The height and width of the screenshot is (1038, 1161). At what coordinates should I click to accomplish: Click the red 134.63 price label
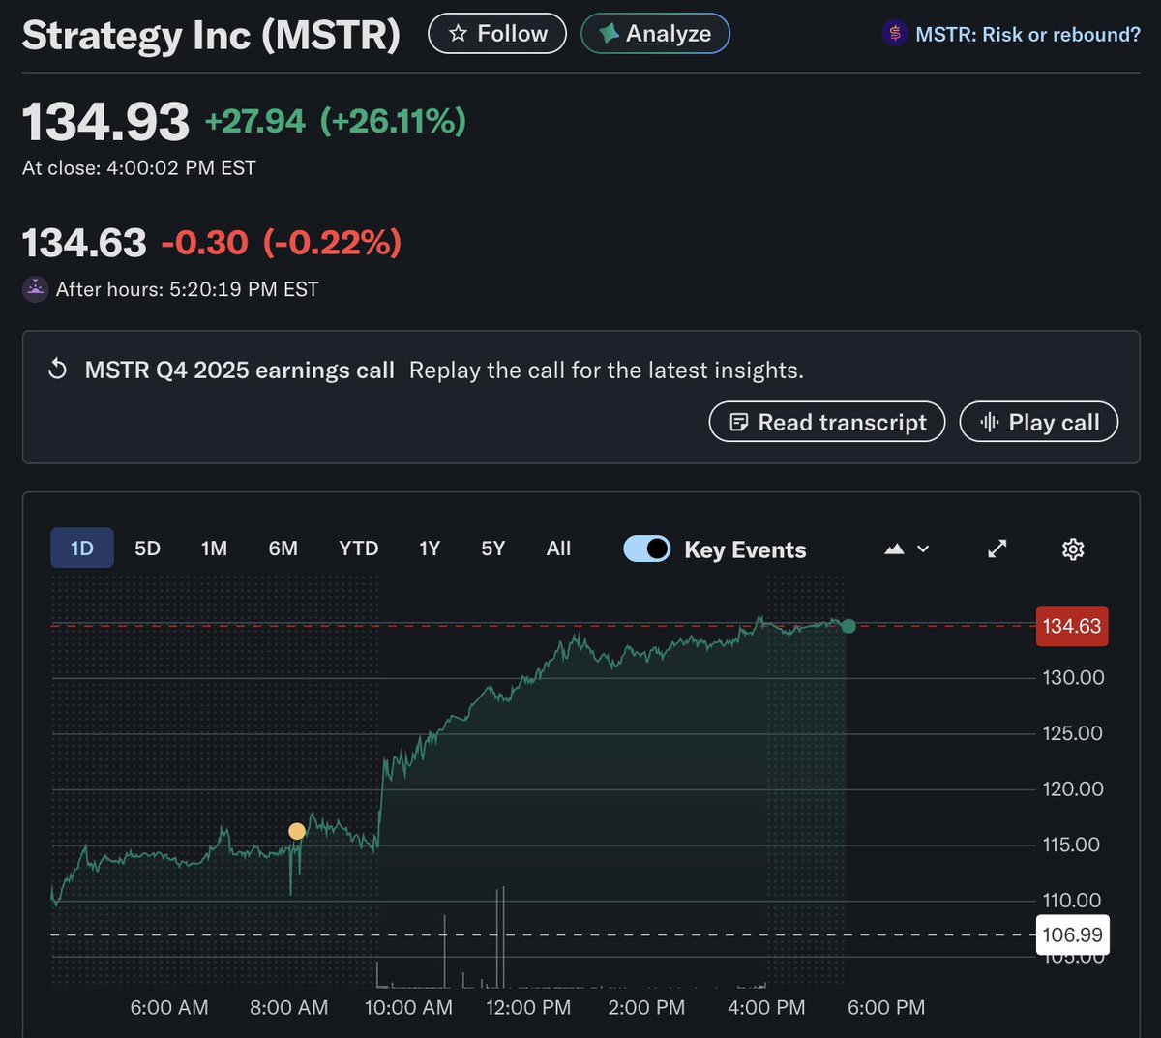tap(1072, 626)
